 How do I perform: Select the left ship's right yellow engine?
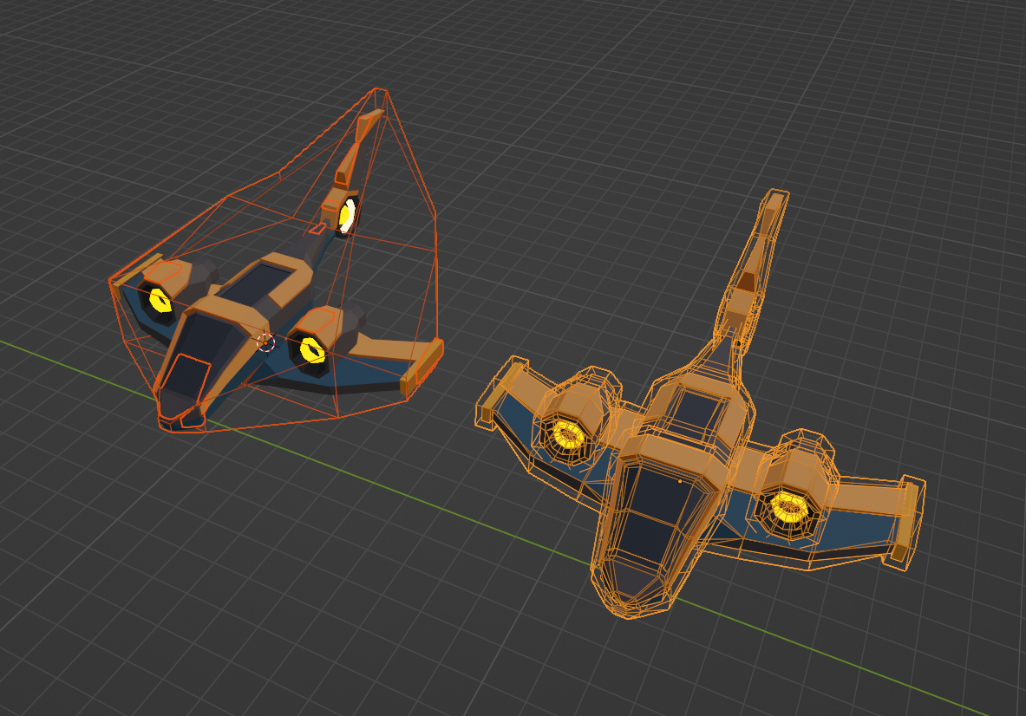[311, 350]
